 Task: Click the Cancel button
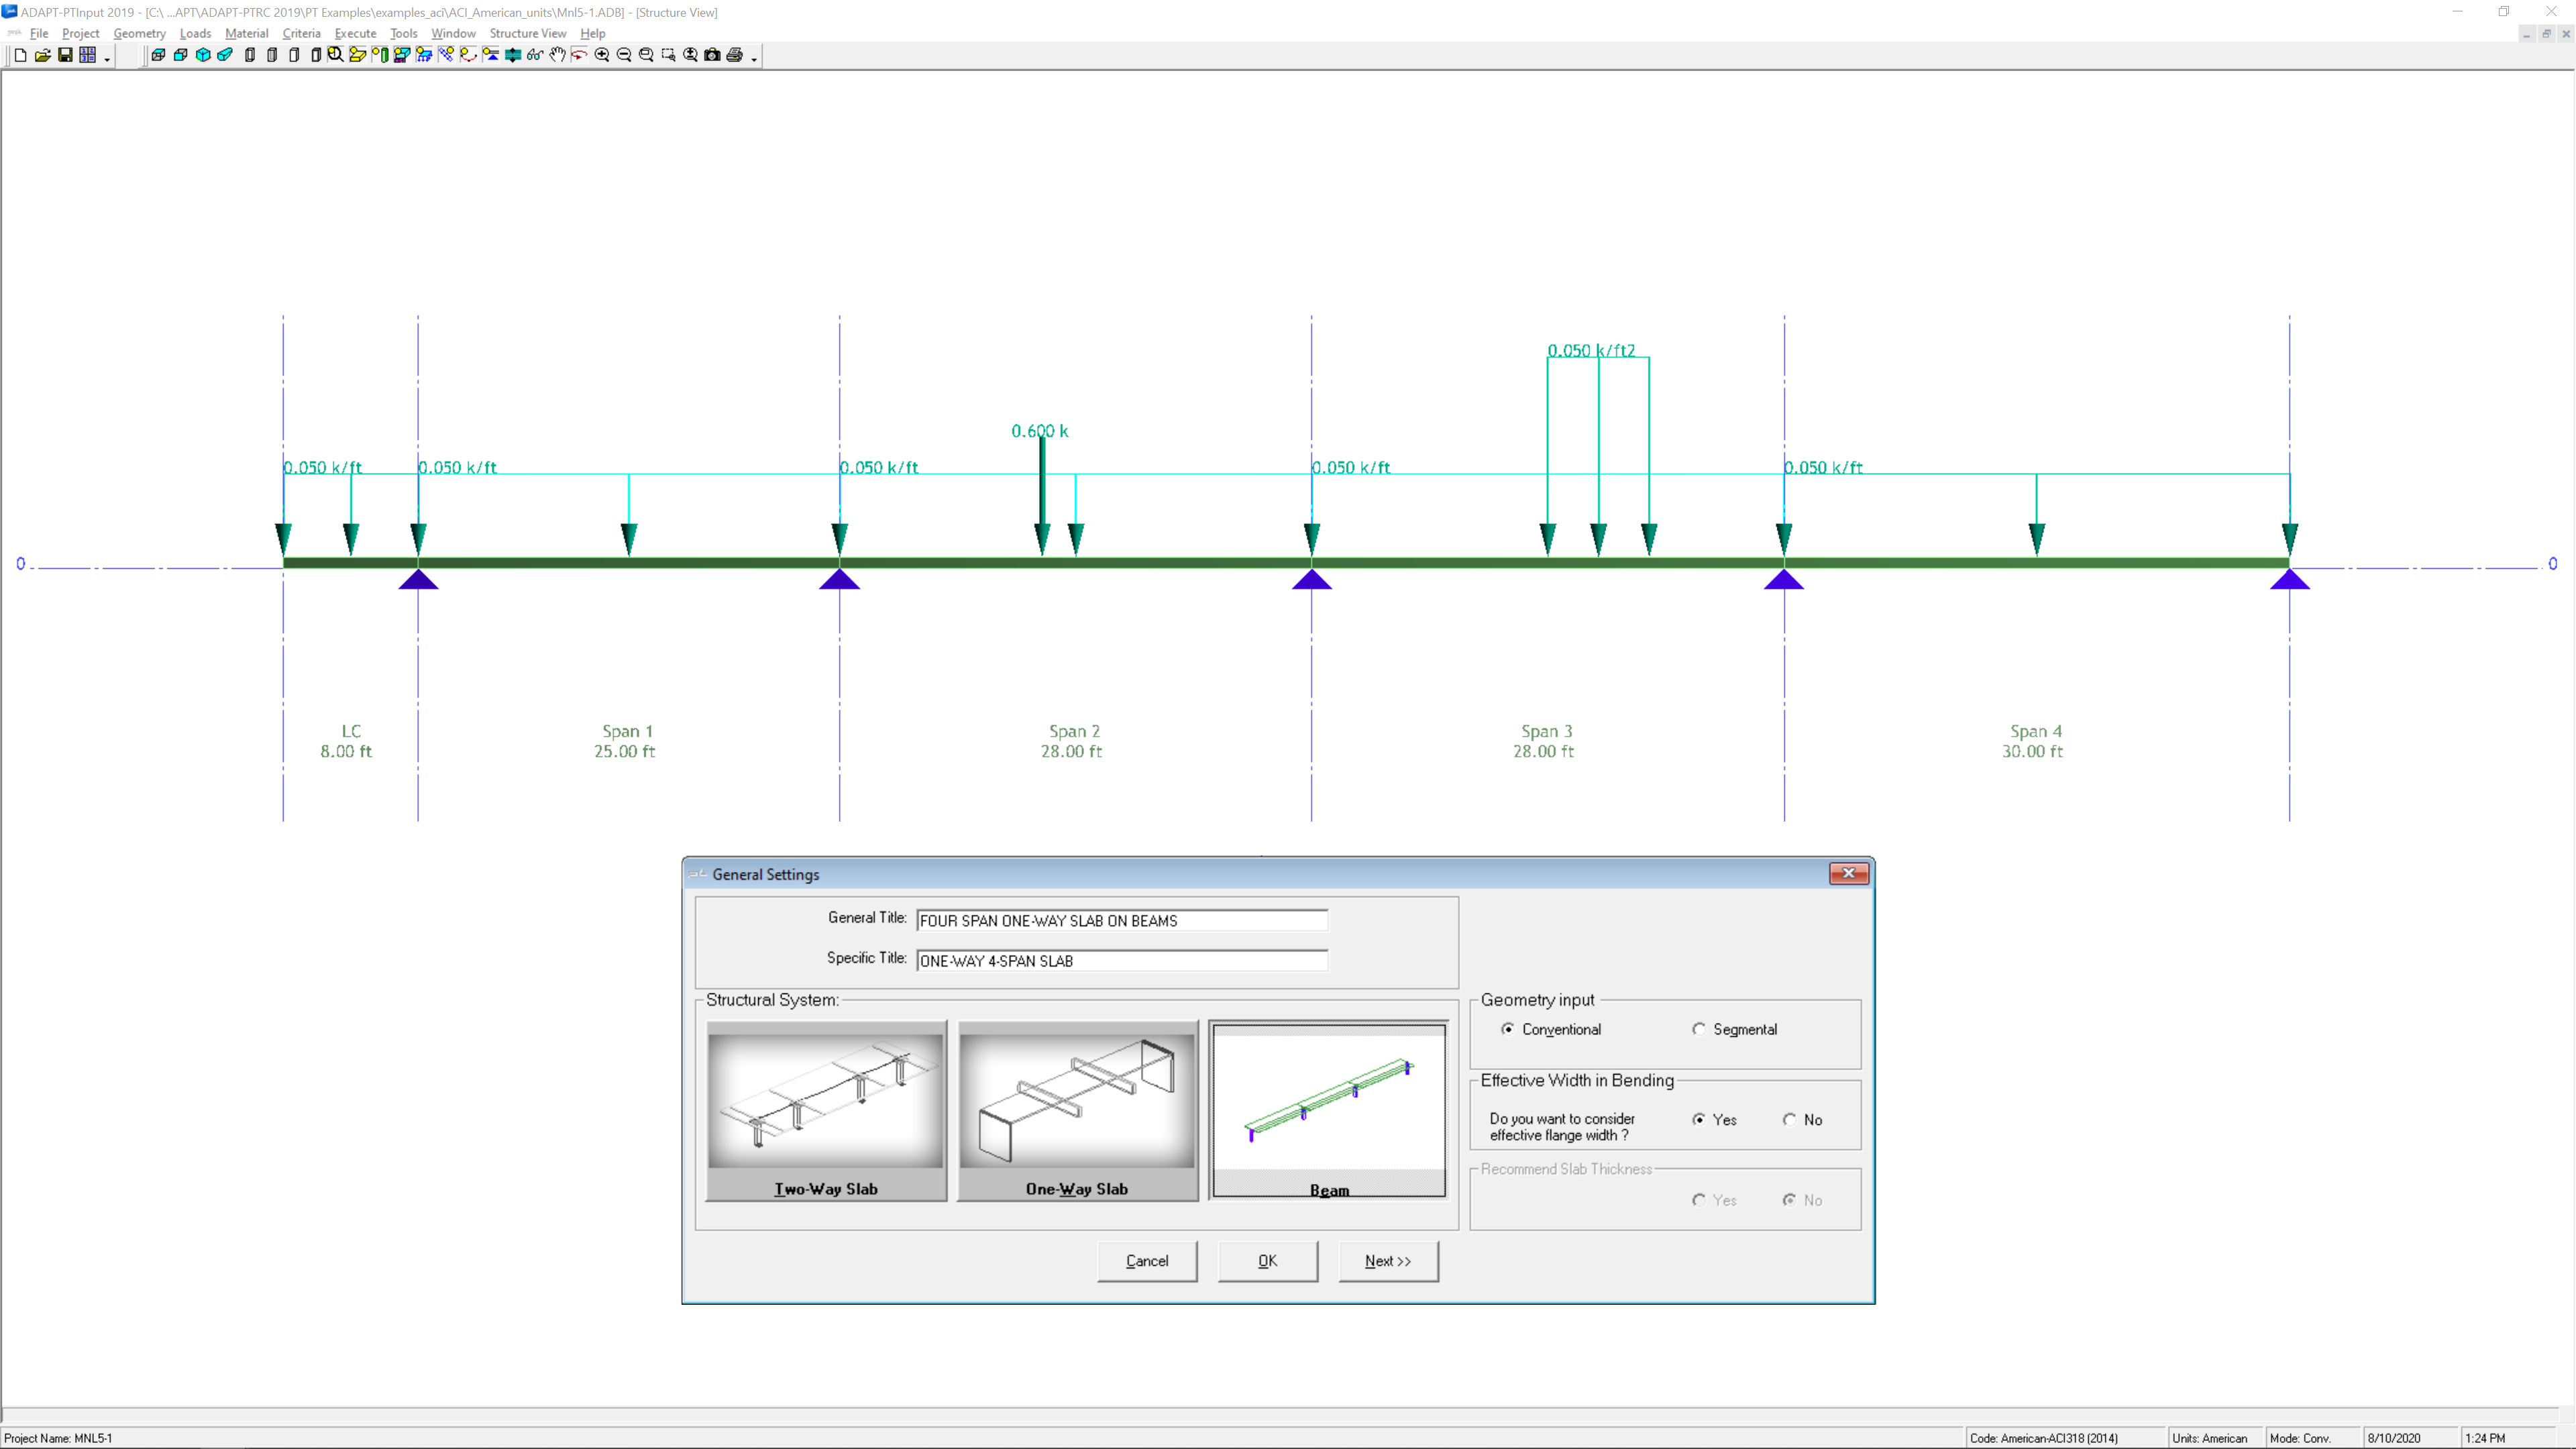click(1146, 1261)
